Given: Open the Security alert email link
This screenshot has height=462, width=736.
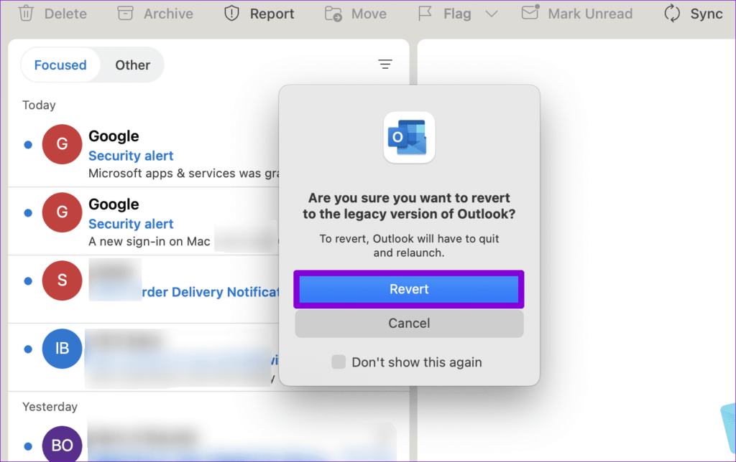Looking at the screenshot, I should pos(131,156).
